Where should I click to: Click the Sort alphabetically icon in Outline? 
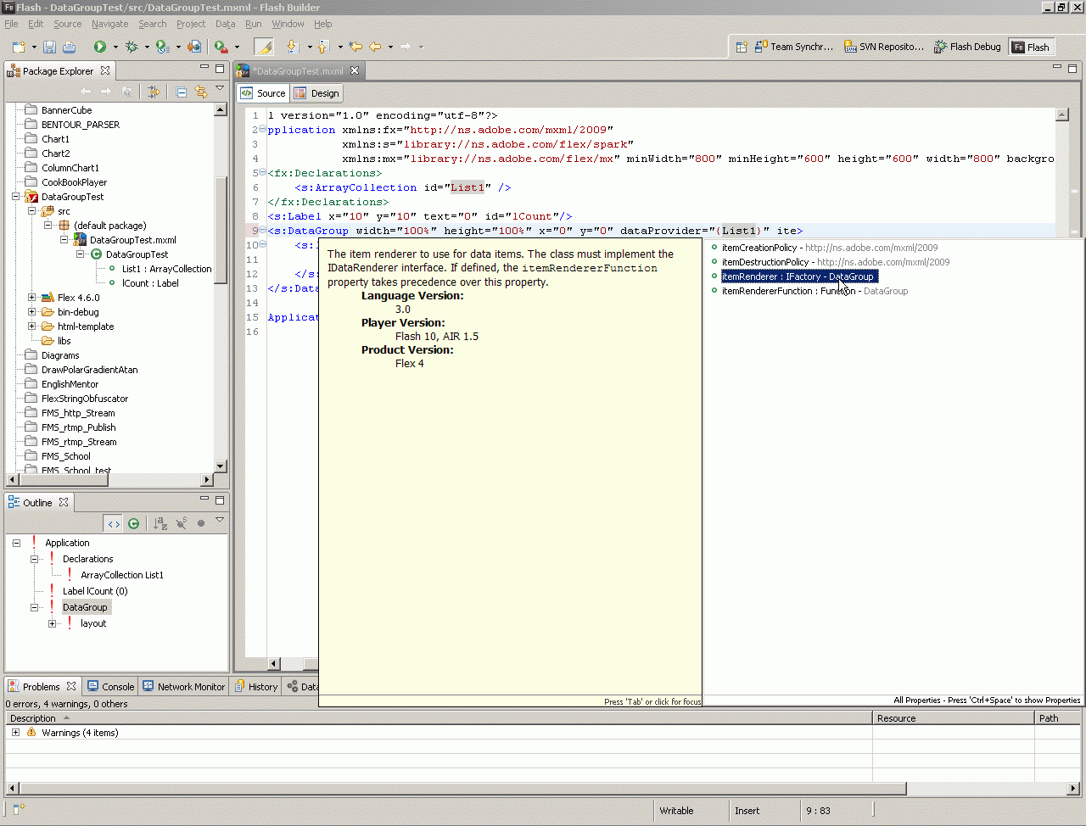click(160, 523)
